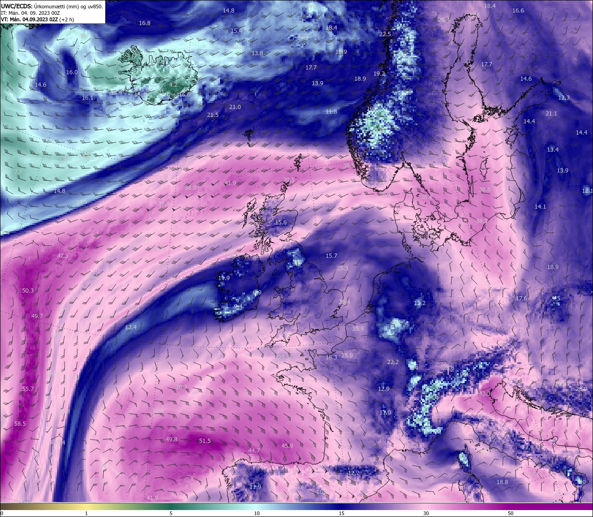Select the 19.2 value near Norway
This screenshot has width=593, height=517.
[379, 73]
